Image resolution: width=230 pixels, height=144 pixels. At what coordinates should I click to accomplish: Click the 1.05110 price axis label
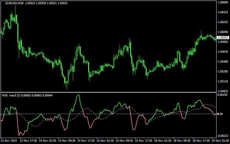pos(223,81)
